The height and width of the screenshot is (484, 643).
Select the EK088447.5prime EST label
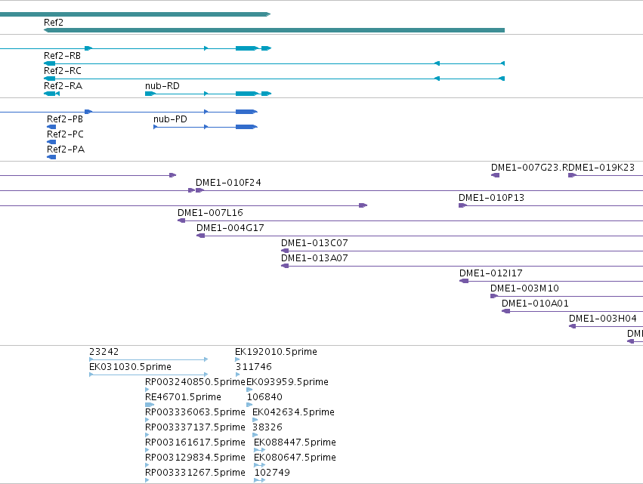pyautogui.click(x=295, y=443)
